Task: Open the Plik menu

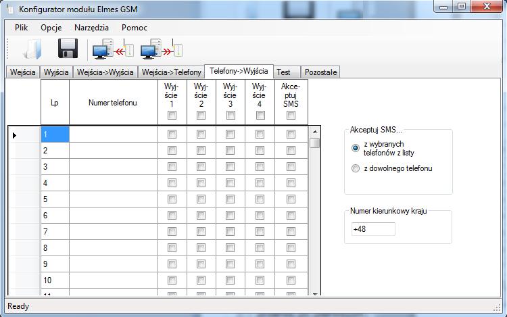Action: click(22, 28)
